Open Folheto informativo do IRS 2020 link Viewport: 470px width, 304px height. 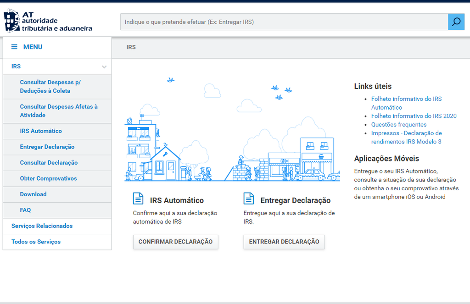[414, 116]
